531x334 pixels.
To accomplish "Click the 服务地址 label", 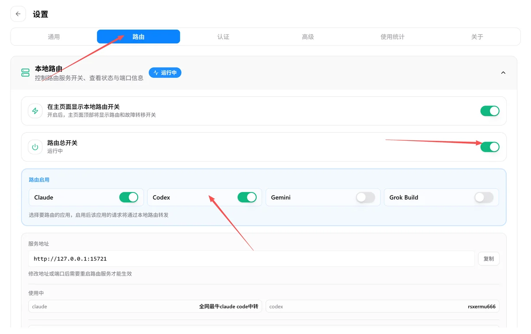I will [x=39, y=244].
